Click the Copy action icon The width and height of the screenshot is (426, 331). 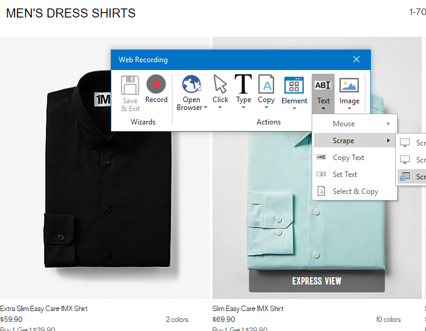click(266, 84)
